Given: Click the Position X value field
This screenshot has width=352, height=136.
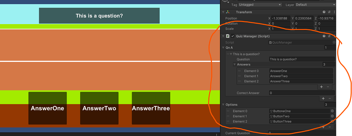Looking at the screenshot, I should (281, 19).
